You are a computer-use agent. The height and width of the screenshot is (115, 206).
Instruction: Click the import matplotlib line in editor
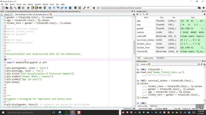pos(27,62)
